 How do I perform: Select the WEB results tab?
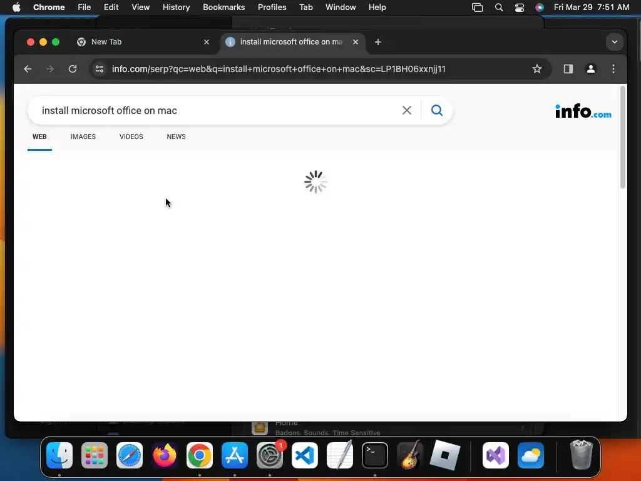(x=39, y=137)
